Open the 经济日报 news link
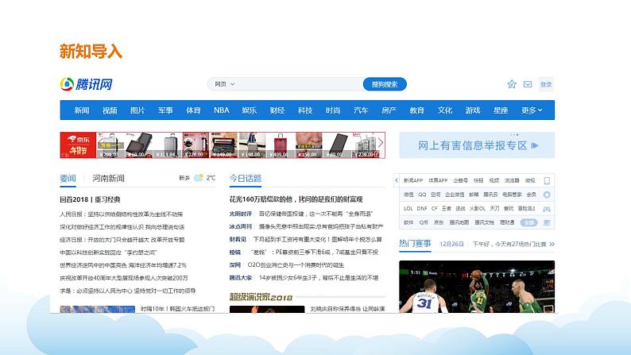This screenshot has width=631, height=355. (x=122, y=240)
